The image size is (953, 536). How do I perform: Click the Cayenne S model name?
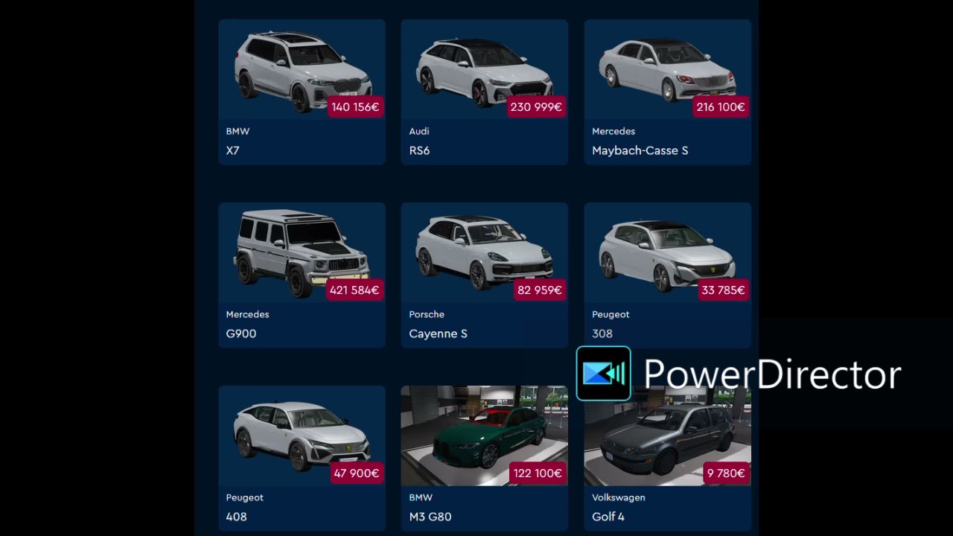tap(438, 334)
